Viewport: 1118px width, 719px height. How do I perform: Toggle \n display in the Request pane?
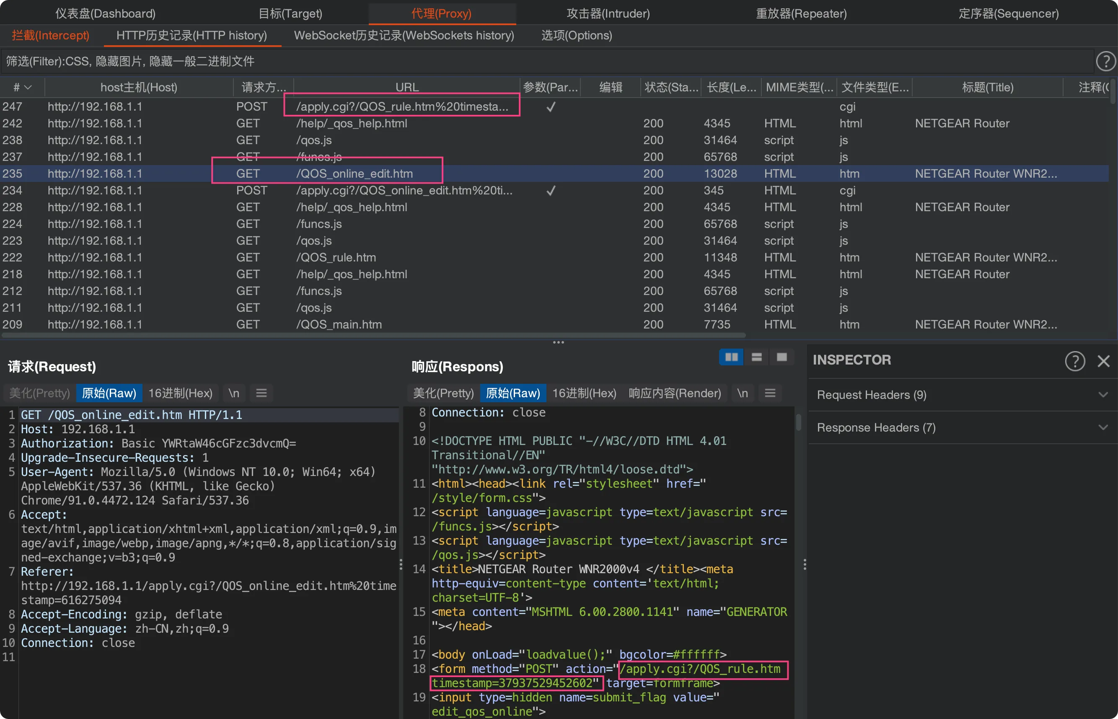pyautogui.click(x=234, y=393)
